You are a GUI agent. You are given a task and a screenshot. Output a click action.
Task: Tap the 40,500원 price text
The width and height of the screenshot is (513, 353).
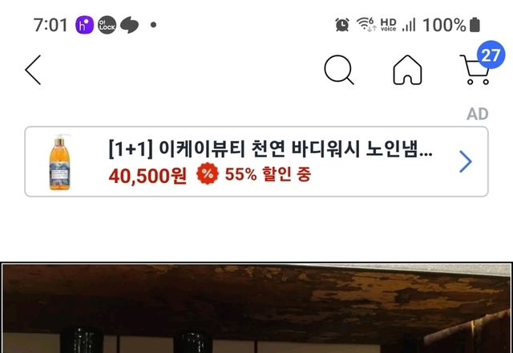pos(147,176)
